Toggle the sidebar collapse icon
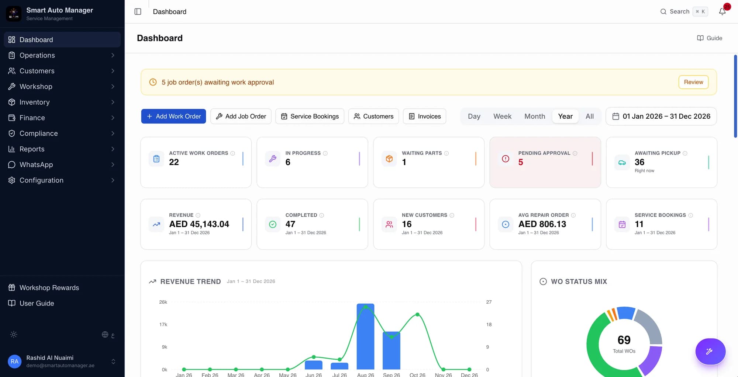The height and width of the screenshot is (377, 738). tap(138, 11)
